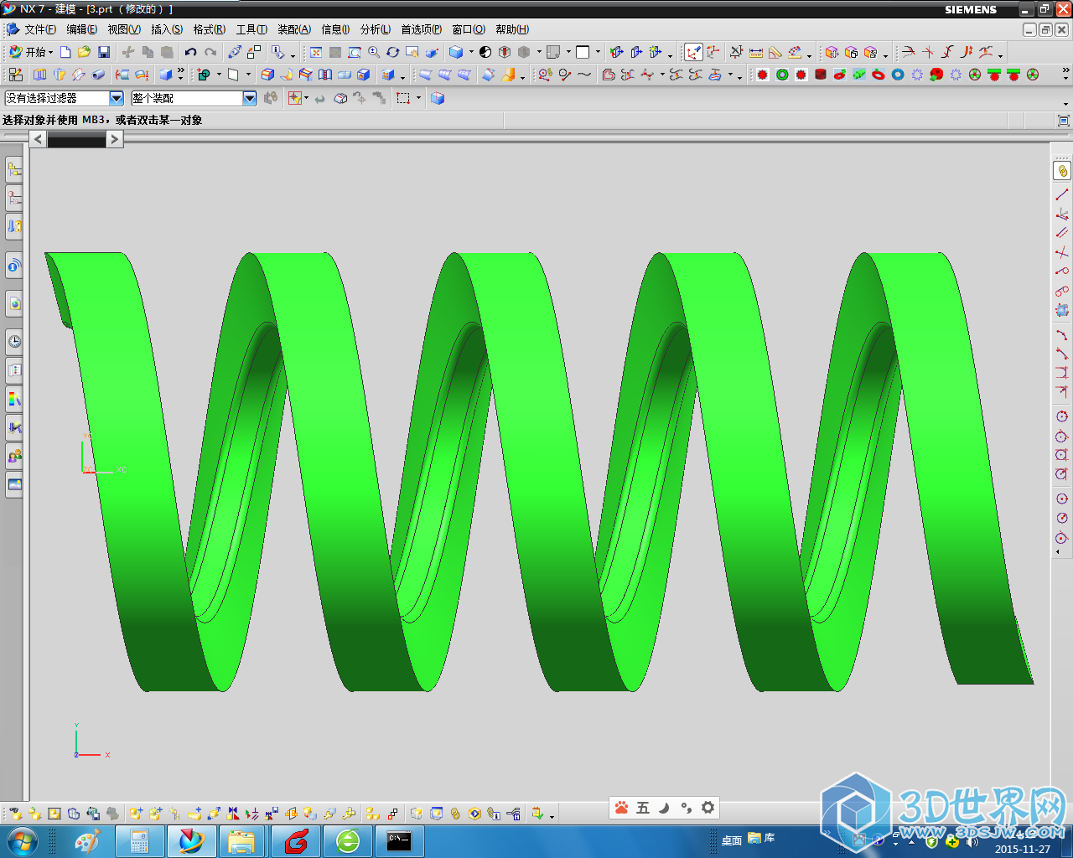Click the green helical spring model
Screen dimensions: 1073x858
(538, 472)
